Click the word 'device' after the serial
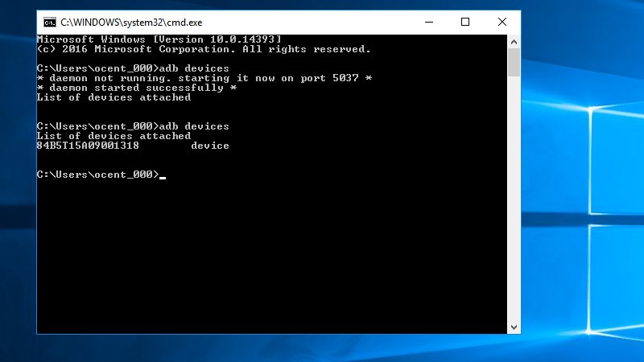Viewport: 644px width, 362px height. [210, 146]
